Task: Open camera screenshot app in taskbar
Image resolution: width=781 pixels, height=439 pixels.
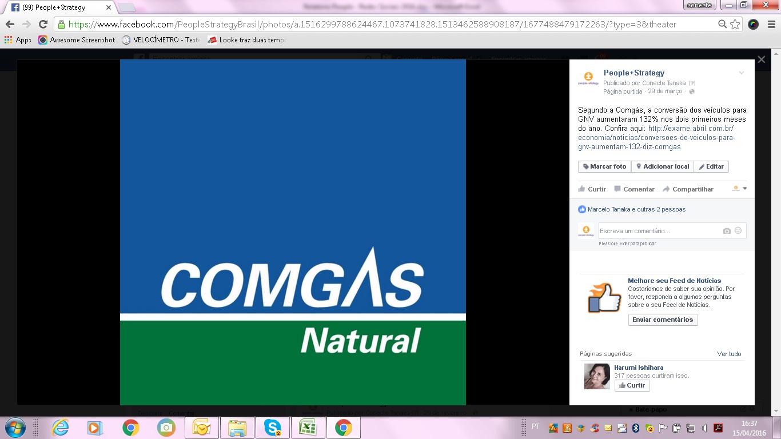Action: pos(166,428)
